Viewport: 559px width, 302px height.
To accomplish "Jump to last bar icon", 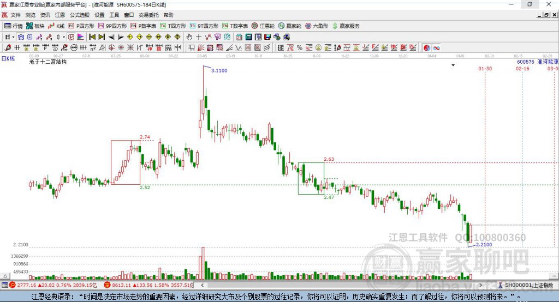I will coord(102,37).
